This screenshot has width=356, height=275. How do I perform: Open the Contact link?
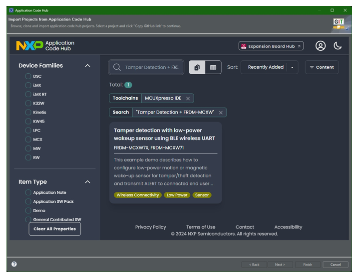click(x=245, y=227)
